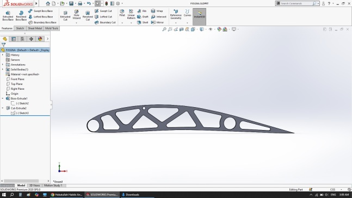Collapse the Cut-Extrude2 feature node
Image resolution: width=352 pixels, height=198 pixels.
point(3,108)
